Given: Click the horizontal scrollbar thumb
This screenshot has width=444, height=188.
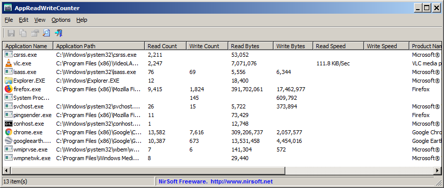Looking at the screenshot, I should [x=148, y=170].
